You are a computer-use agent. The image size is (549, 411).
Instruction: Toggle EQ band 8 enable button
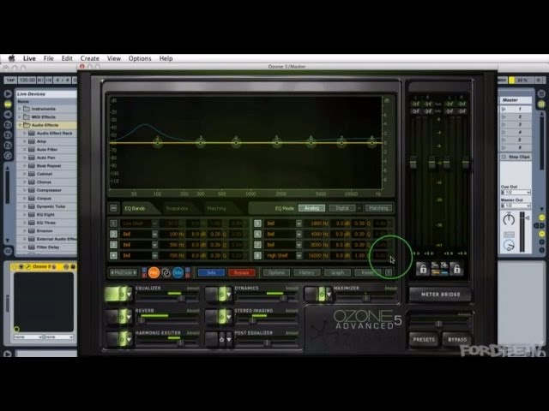tap(257, 255)
